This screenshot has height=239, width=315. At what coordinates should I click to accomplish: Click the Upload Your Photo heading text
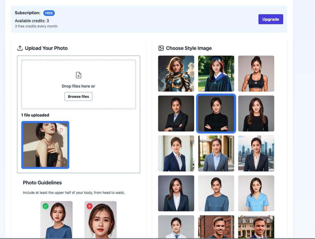point(46,48)
